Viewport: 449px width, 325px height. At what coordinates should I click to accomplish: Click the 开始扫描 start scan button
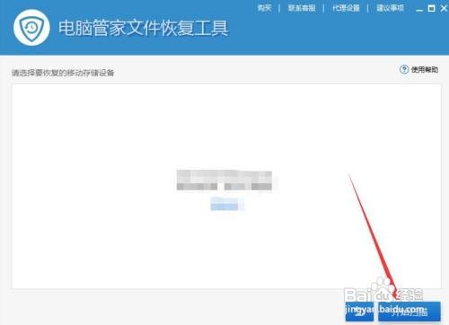click(x=409, y=312)
